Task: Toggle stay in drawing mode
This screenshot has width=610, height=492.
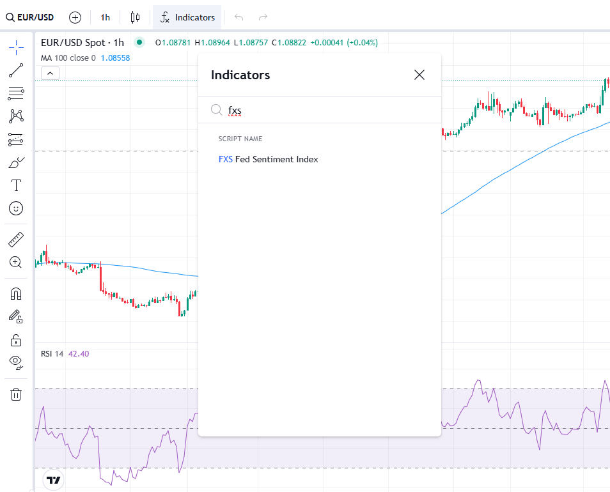Action: [16, 317]
